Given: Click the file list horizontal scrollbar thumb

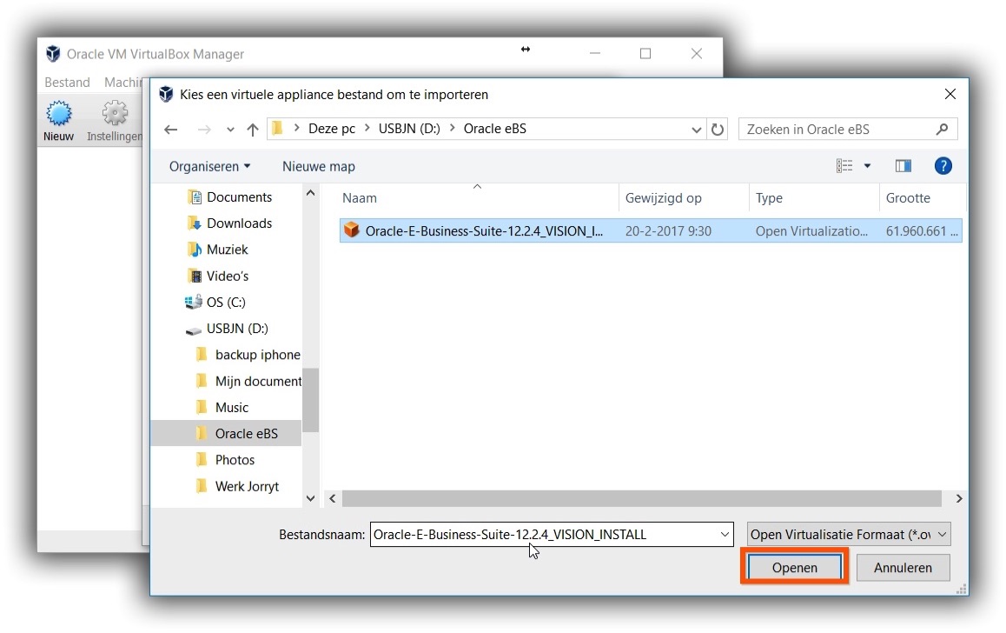Looking at the screenshot, I should coord(642,499).
